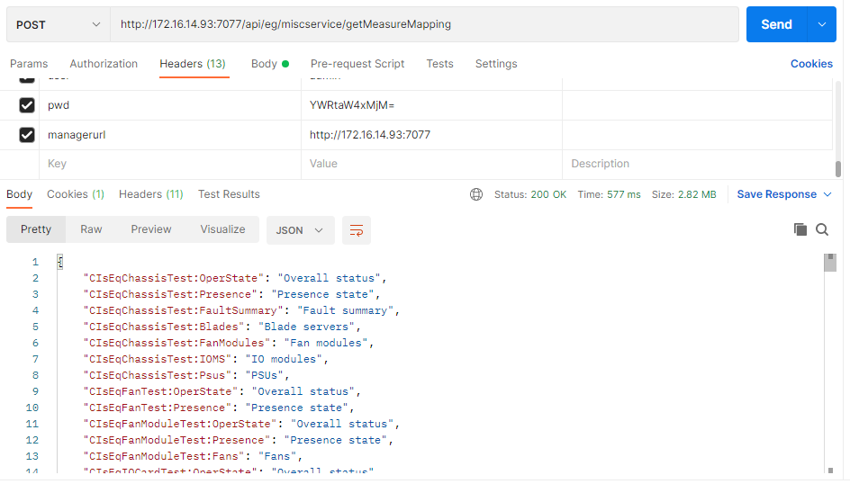This screenshot has height=484, width=850.
Task: Open the request Settings tab
Action: coord(496,64)
